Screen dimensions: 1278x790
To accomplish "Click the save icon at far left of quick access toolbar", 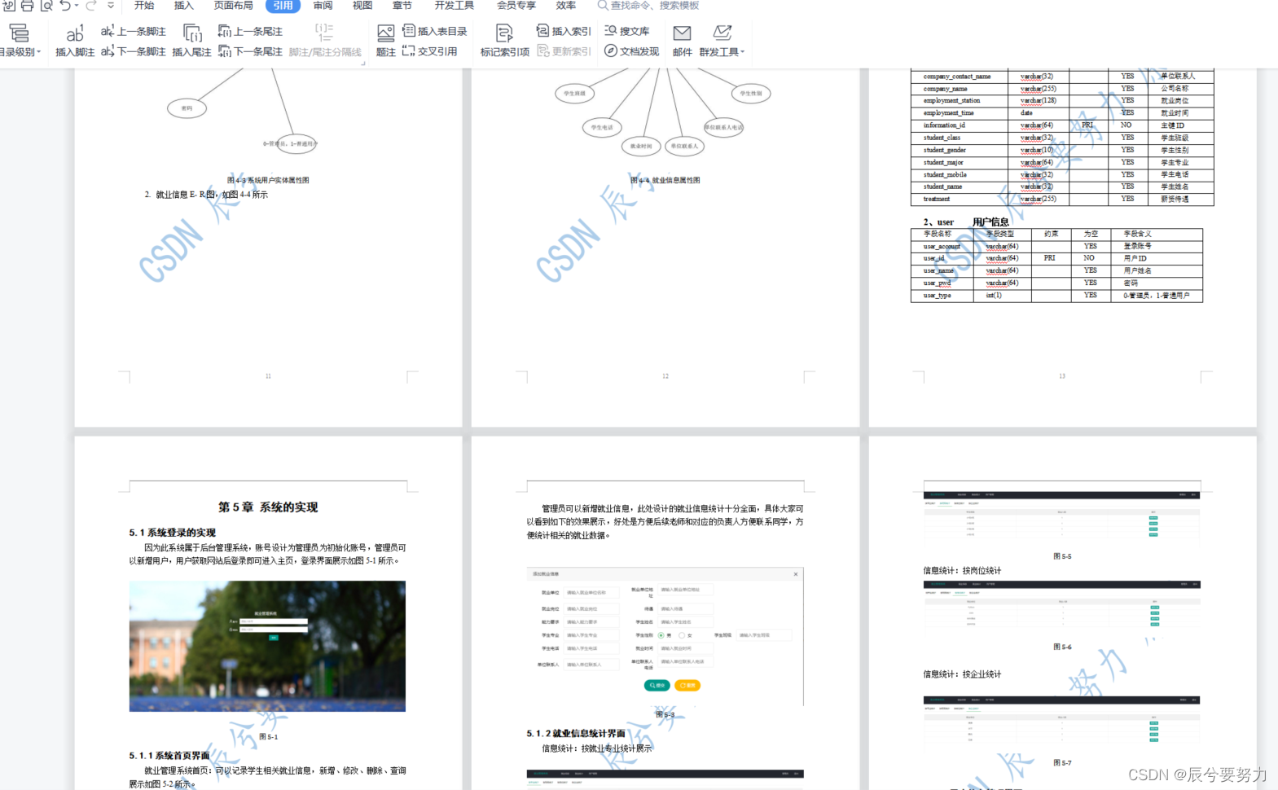I will point(8,5).
